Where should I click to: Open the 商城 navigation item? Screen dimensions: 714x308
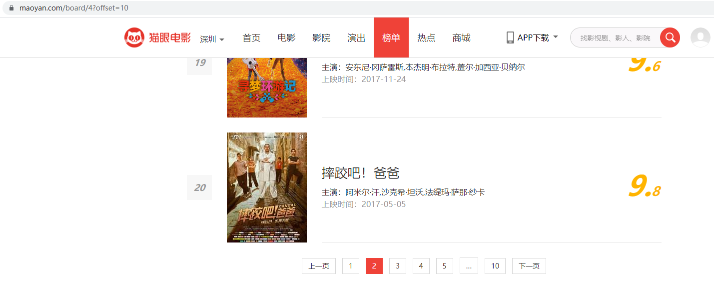coord(461,37)
